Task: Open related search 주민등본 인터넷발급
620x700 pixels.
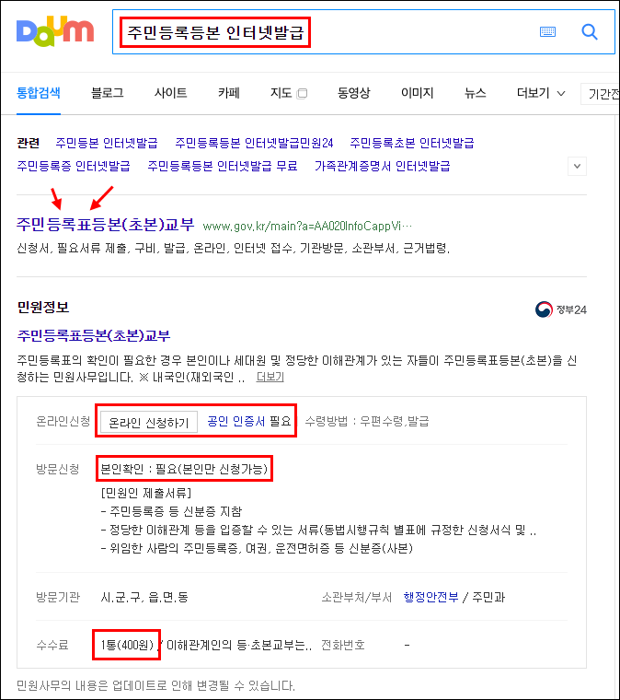Action: pos(107,143)
